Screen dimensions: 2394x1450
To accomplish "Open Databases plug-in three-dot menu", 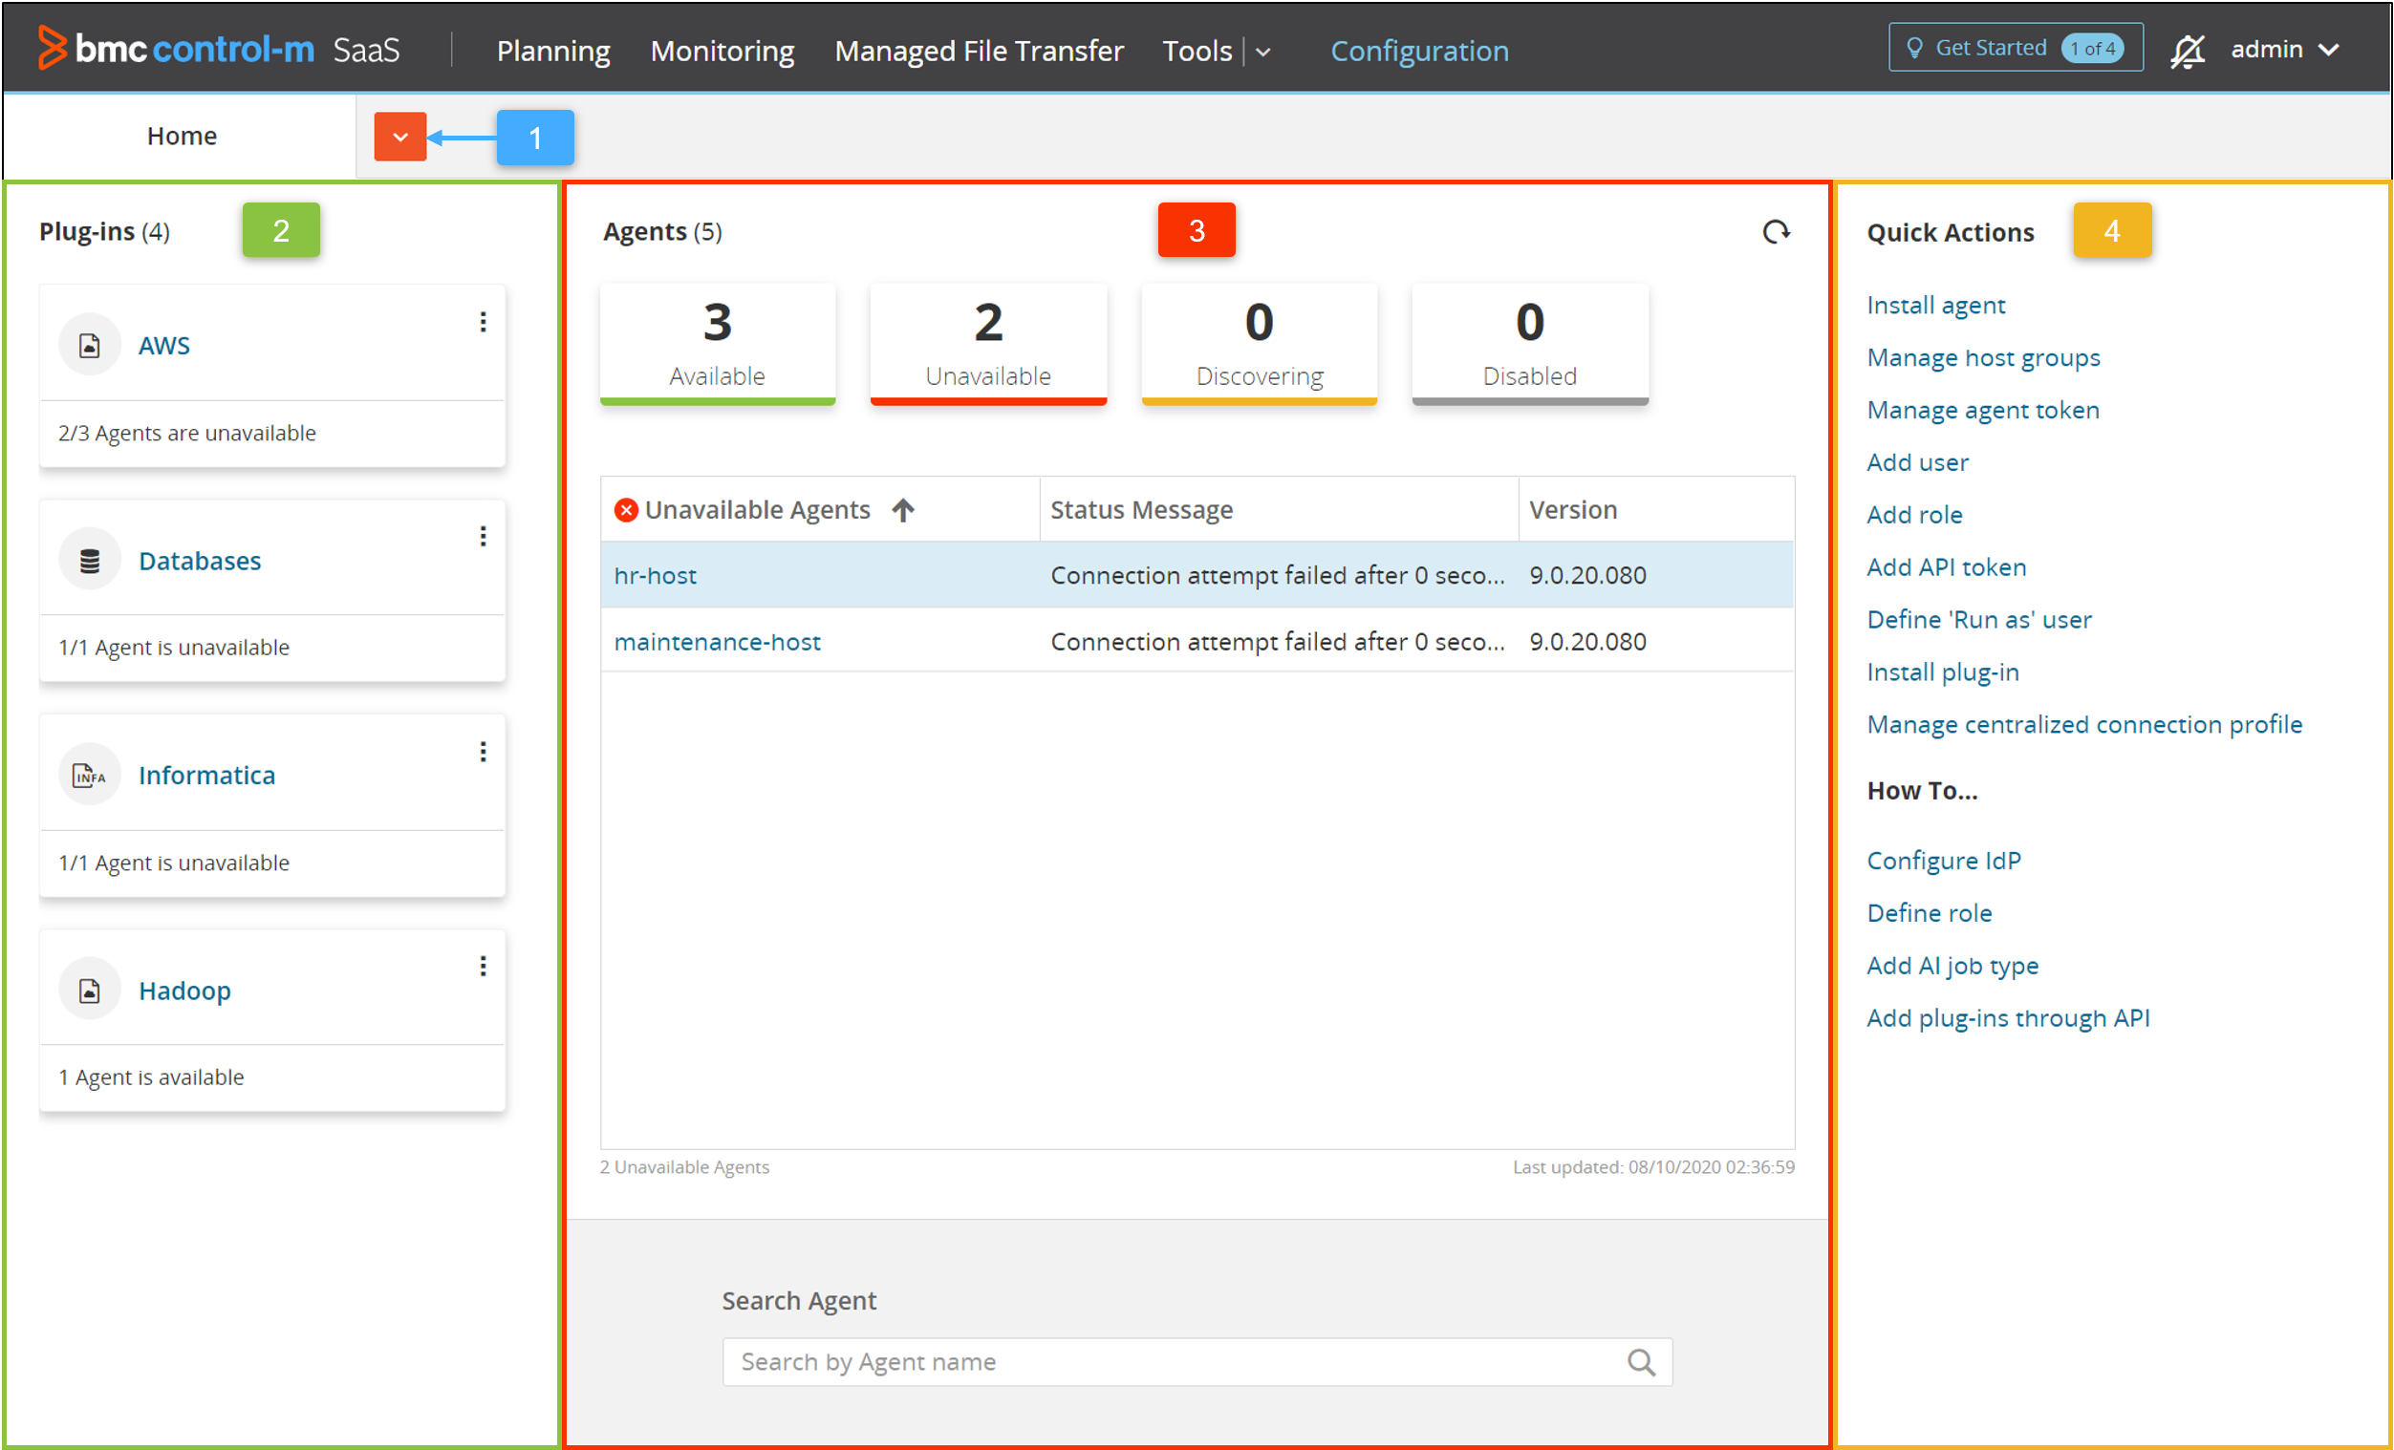I will tap(483, 537).
